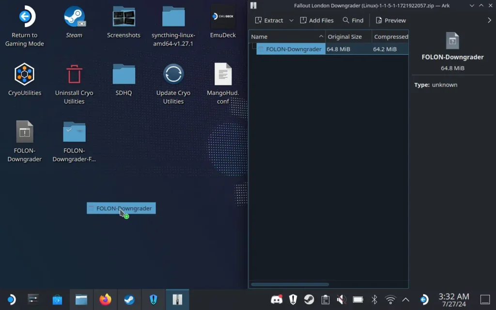Unmute audio via the volume tray icon
The image size is (496, 310).
pos(341,299)
